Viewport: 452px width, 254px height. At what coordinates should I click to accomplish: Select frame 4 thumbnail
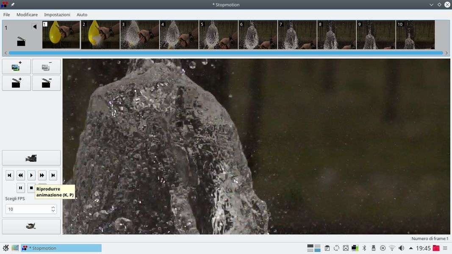point(179,35)
